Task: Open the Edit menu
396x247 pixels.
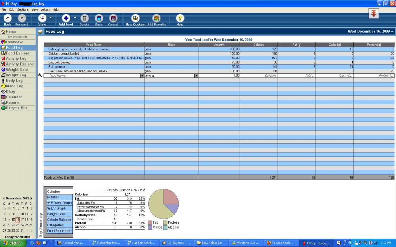Action: click(11, 9)
